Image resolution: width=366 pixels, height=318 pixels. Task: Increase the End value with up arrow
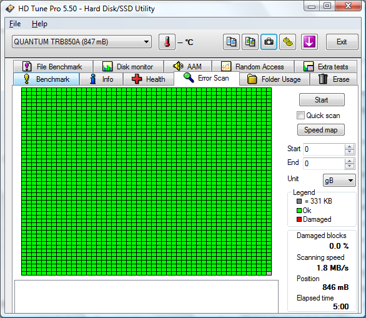point(349,161)
